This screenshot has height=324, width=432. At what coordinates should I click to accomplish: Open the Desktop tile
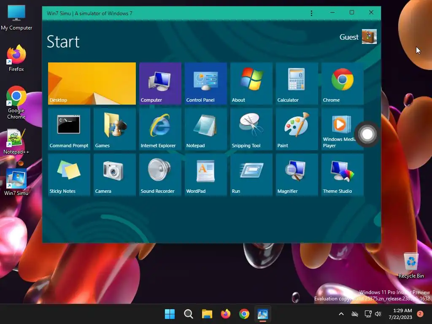pyautogui.click(x=92, y=84)
